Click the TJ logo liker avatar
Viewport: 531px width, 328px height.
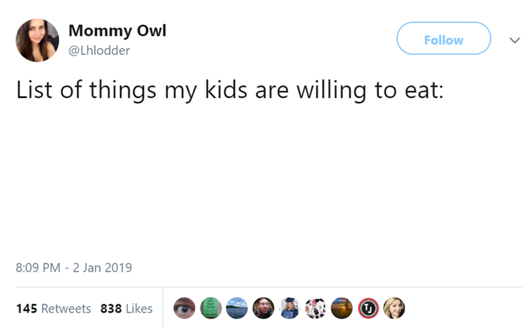click(x=367, y=308)
